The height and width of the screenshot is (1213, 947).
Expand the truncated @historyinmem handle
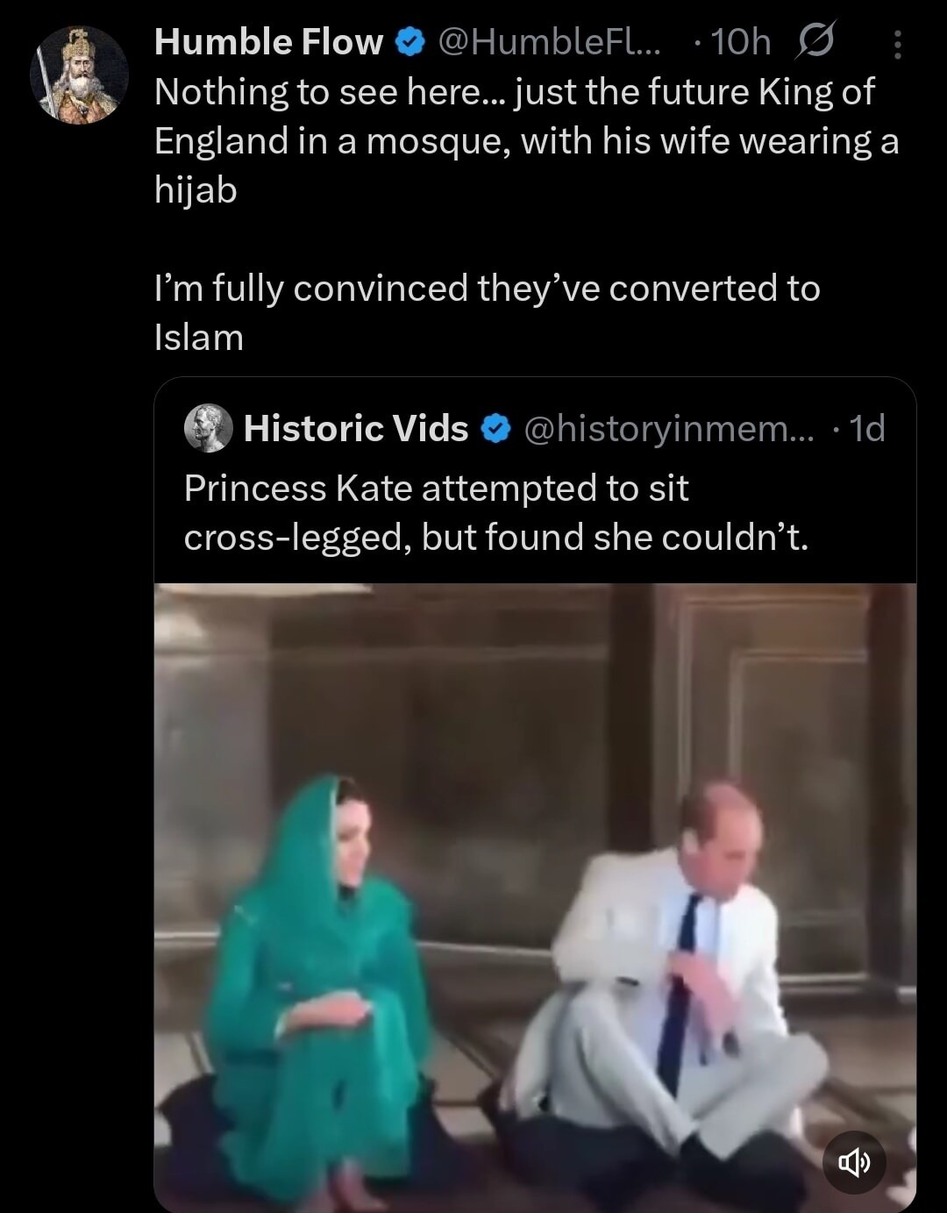coord(668,428)
